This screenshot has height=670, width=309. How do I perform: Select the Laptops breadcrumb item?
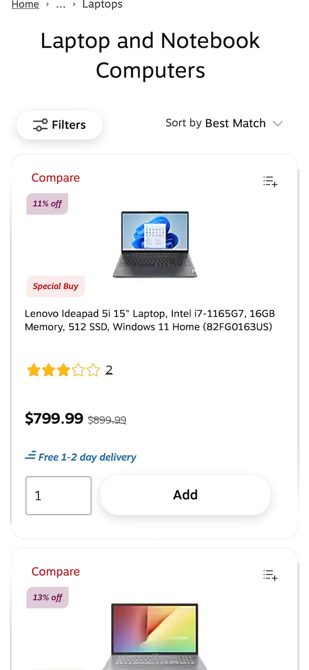coord(103,5)
